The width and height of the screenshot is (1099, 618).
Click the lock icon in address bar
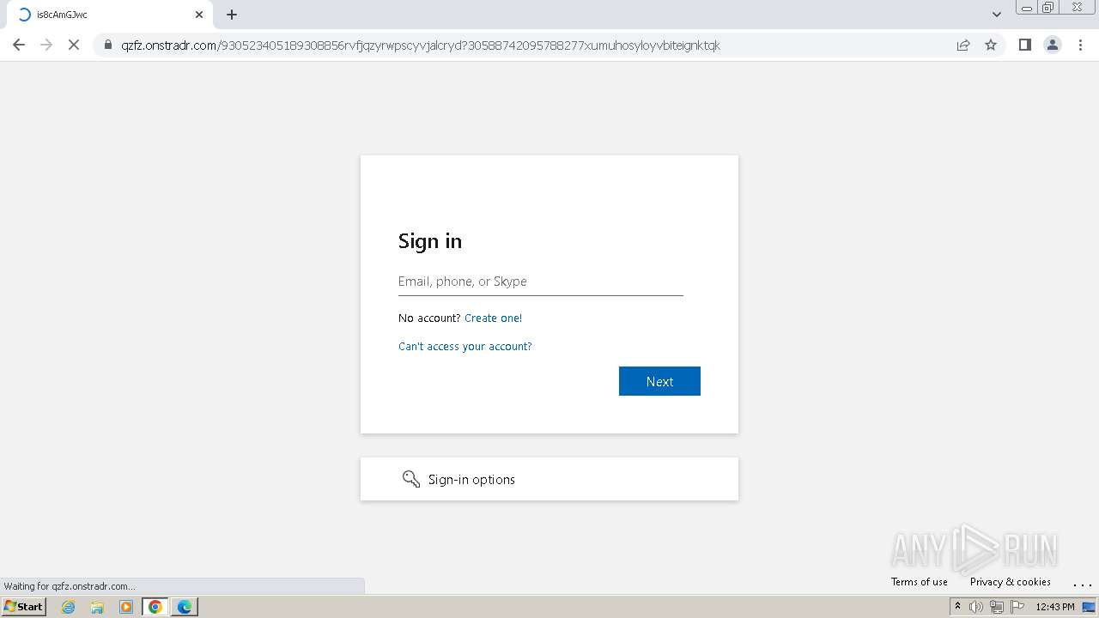point(108,45)
